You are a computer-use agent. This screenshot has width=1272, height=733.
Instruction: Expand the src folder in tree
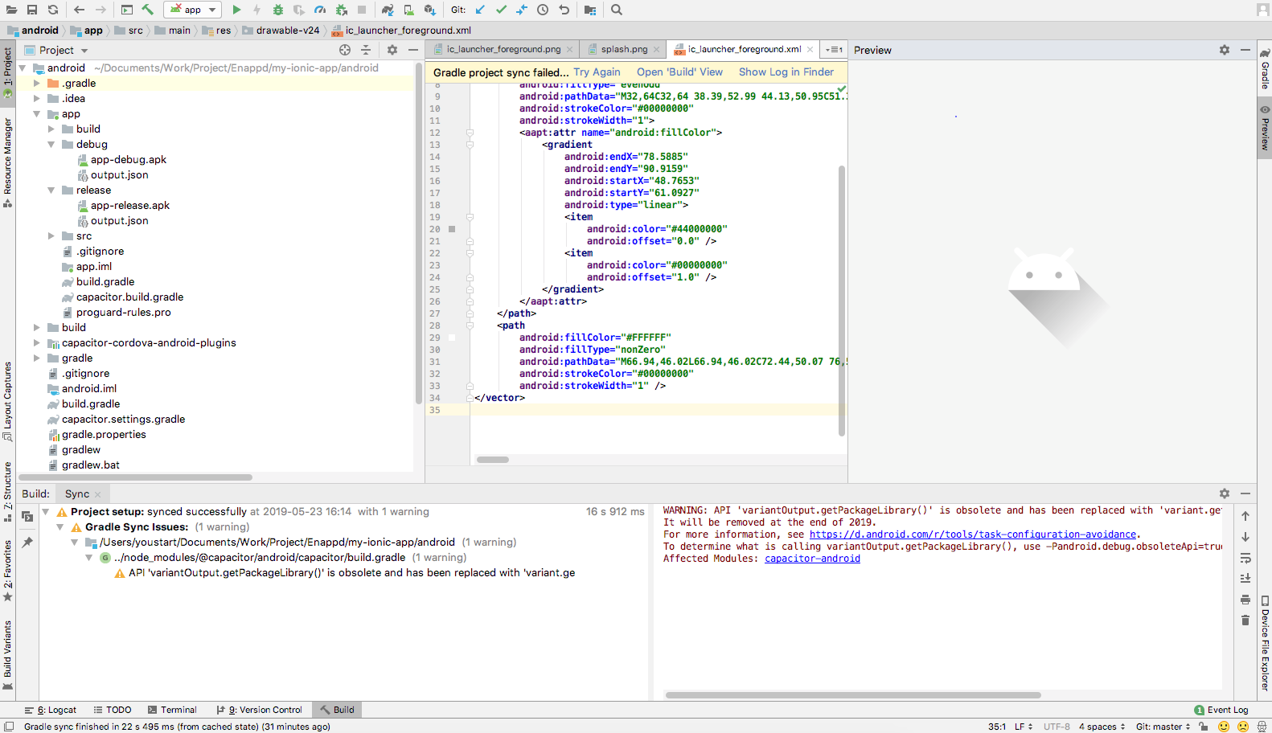click(x=51, y=236)
